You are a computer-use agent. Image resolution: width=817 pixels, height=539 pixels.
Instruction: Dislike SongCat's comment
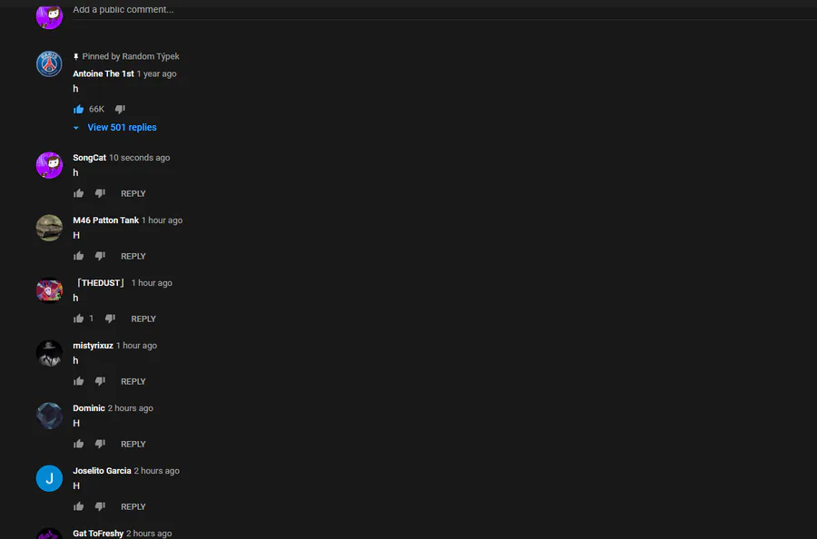coord(100,193)
